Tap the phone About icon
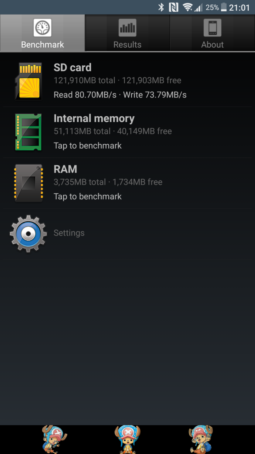Screen dimensions: 255x454 [212, 28]
